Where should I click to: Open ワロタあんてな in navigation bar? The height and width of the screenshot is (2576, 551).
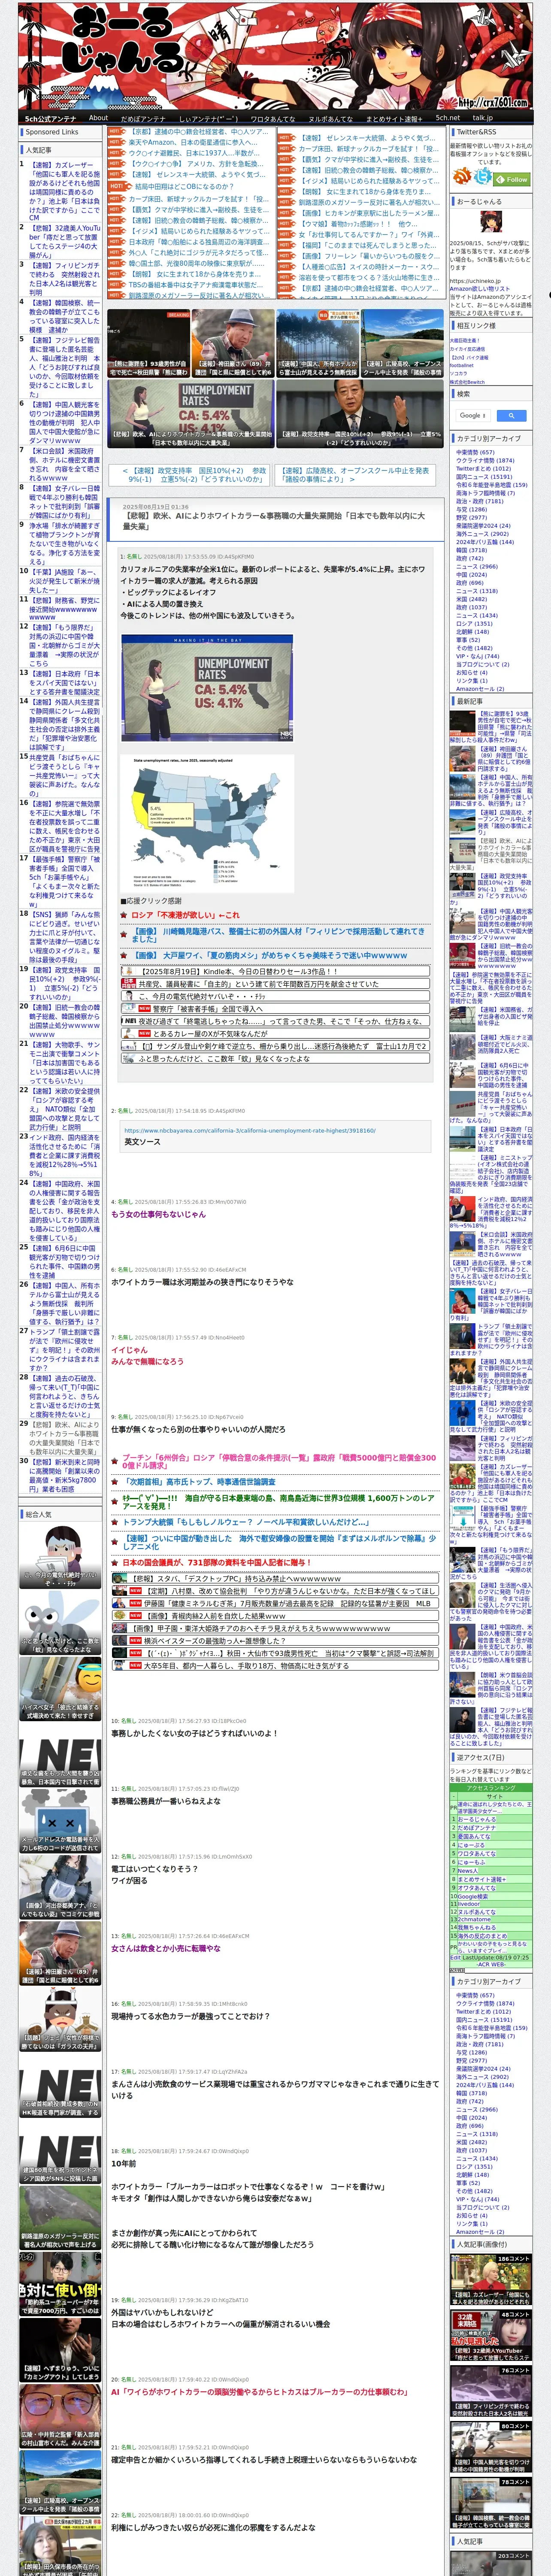[273, 118]
